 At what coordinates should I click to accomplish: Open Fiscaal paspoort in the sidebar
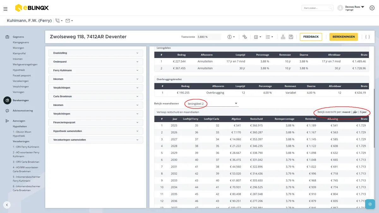pyautogui.click(x=22, y=76)
